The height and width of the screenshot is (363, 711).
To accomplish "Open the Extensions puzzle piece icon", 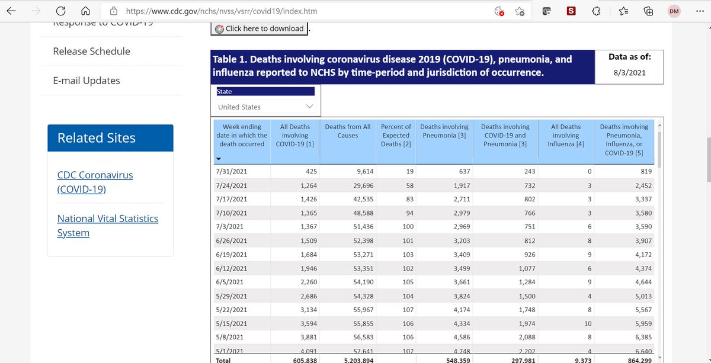I will [x=597, y=11].
